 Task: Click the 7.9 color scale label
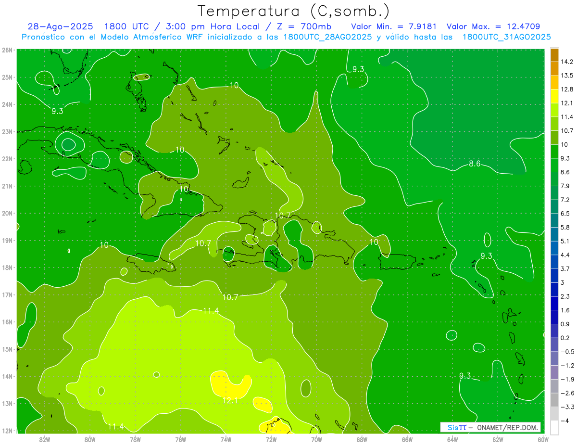point(565,186)
